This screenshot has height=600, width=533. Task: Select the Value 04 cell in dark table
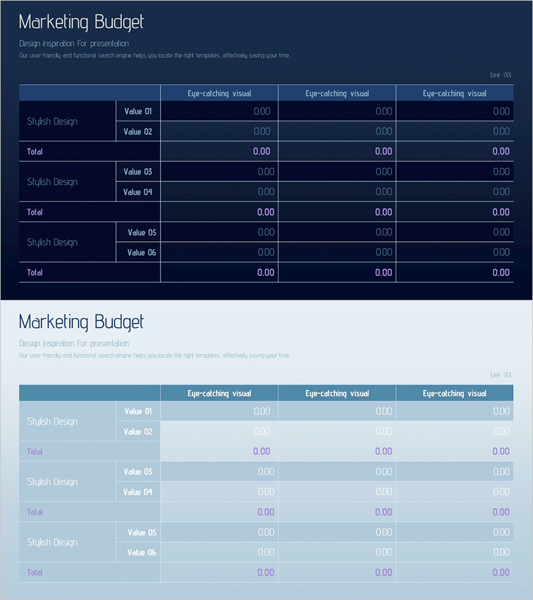138,192
